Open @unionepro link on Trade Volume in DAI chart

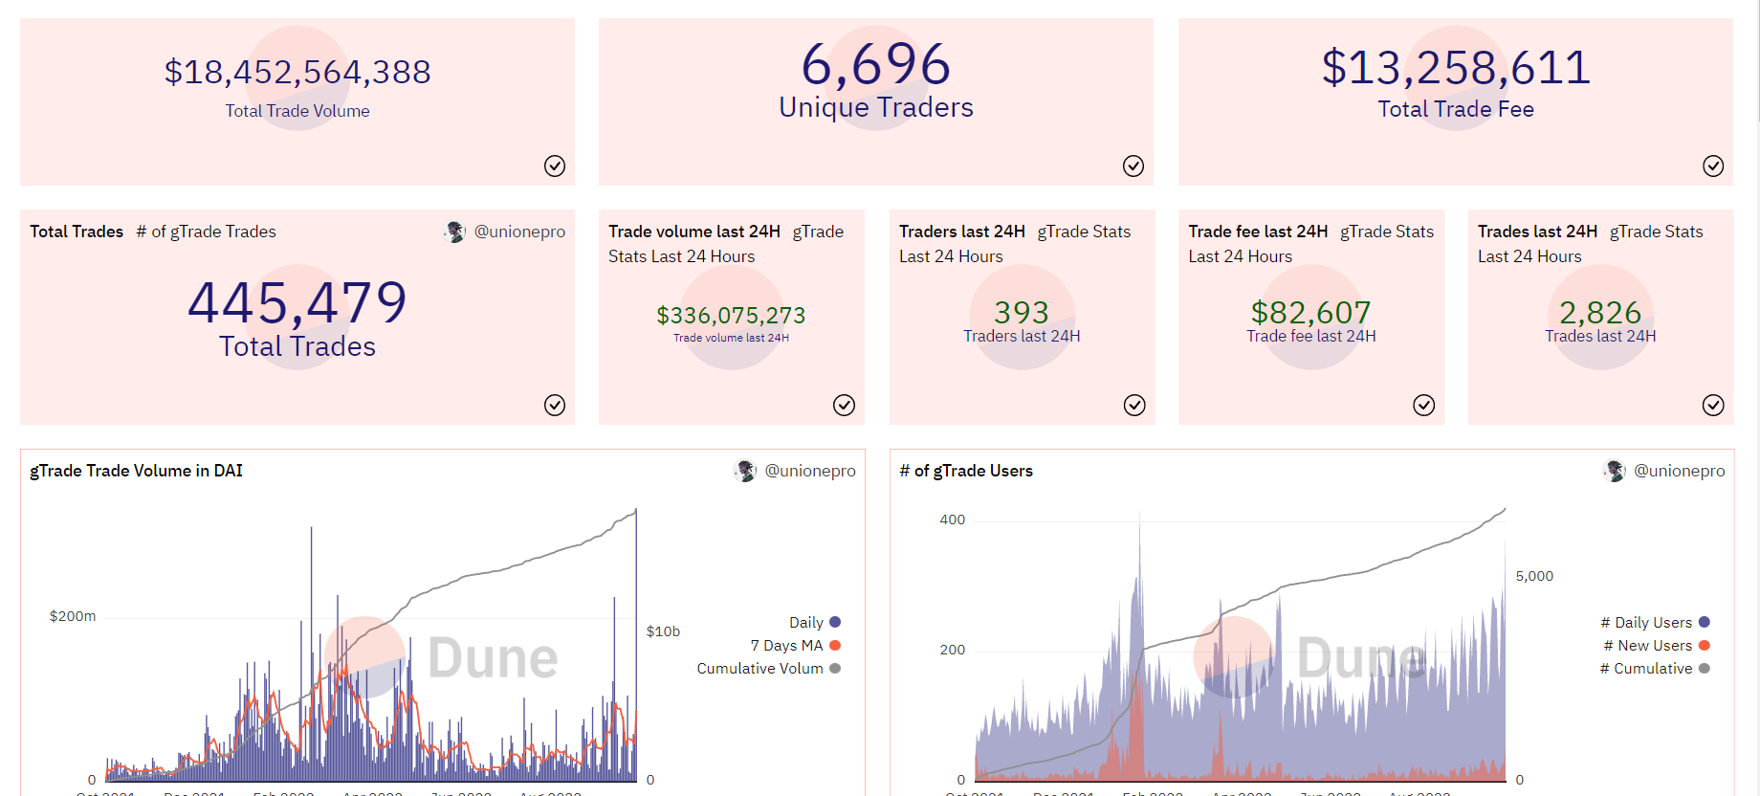pyautogui.click(x=810, y=471)
